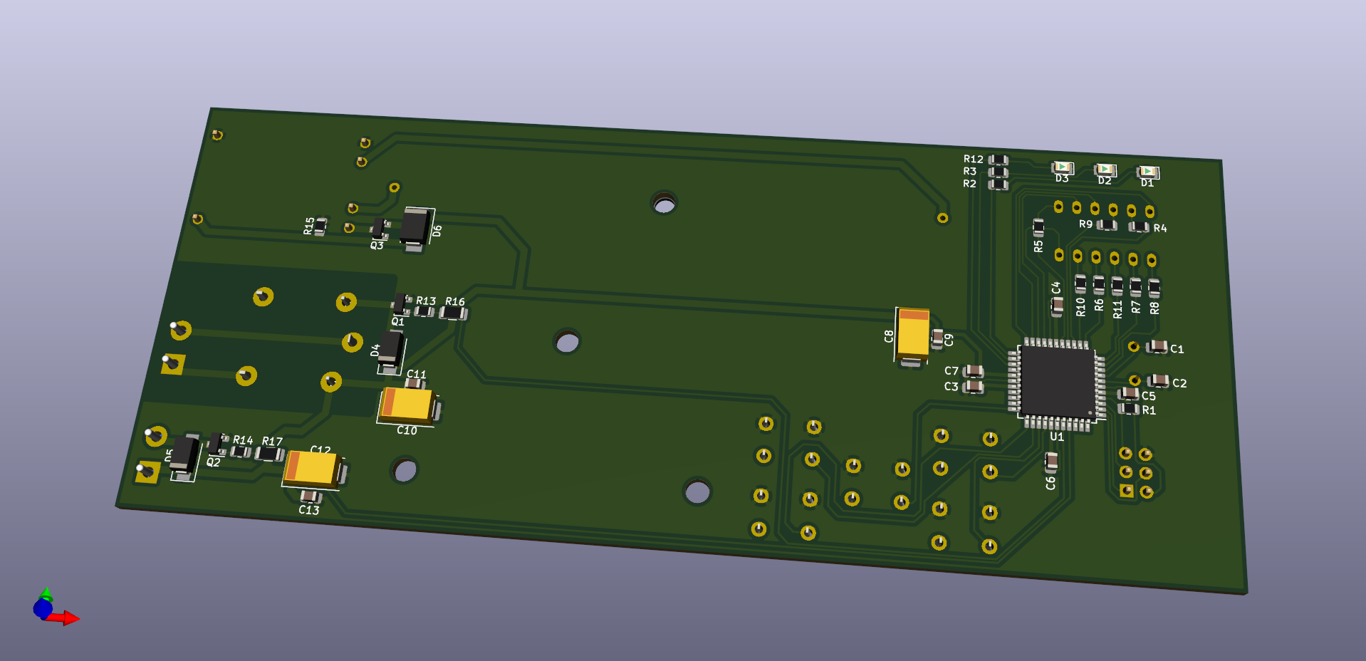Image resolution: width=1366 pixels, height=661 pixels.
Task: Click resistor R10
Action: 1080,285
